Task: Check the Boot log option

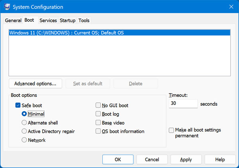Action: [98, 114]
